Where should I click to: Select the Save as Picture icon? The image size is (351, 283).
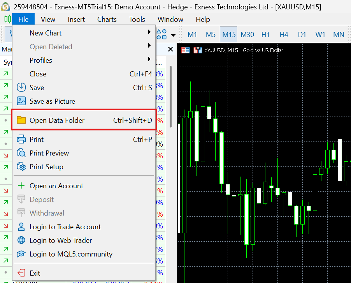[x=22, y=101]
